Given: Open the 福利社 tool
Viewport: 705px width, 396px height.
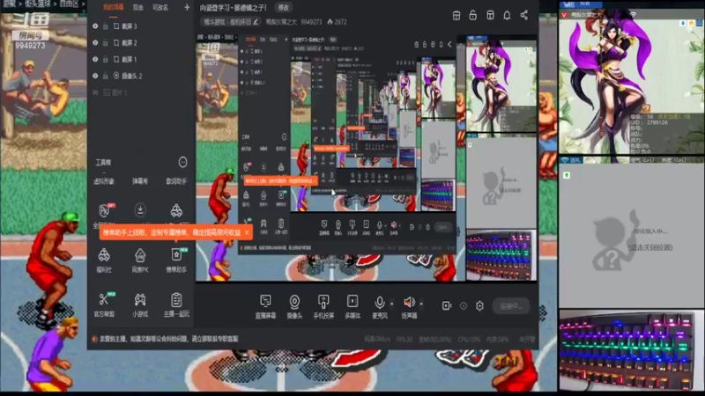Looking at the screenshot, I should pos(104,260).
